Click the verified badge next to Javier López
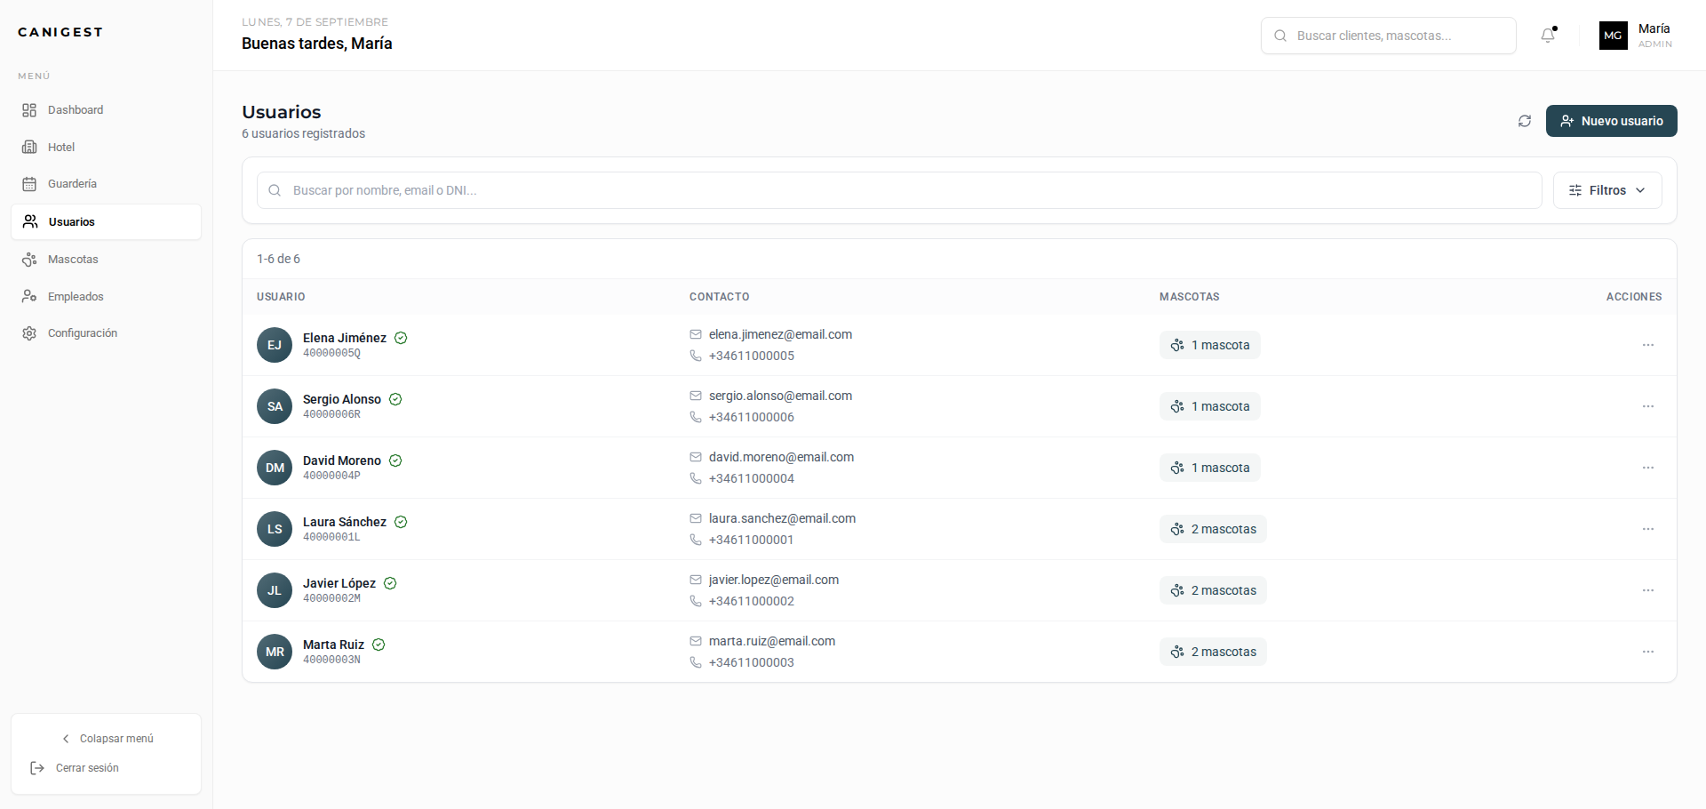The width and height of the screenshot is (1706, 809). click(390, 583)
